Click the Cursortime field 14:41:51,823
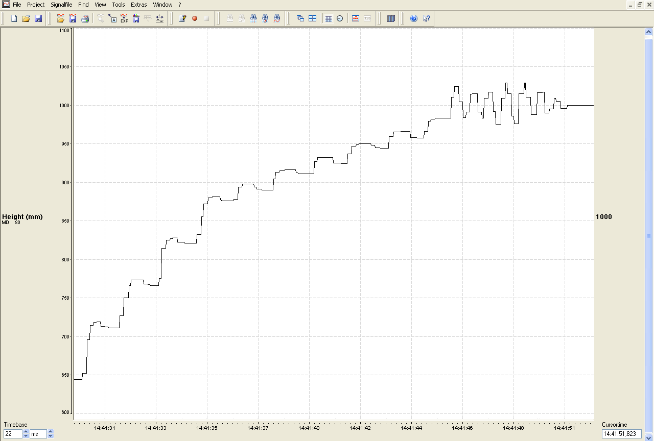The width and height of the screenshot is (654, 441). click(x=622, y=434)
